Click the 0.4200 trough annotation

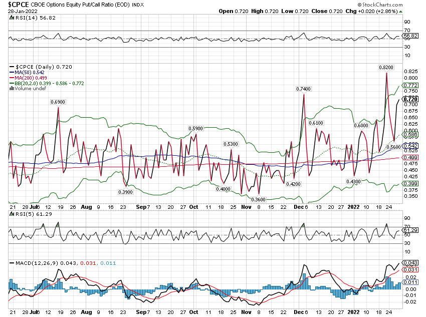point(293,184)
